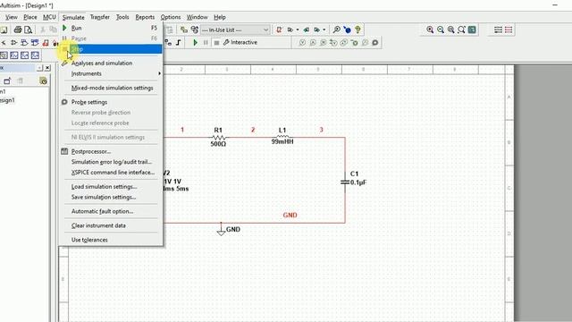572x322 pixels.
Task: Click the differential voltage probe icon
Action: click(333, 43)
